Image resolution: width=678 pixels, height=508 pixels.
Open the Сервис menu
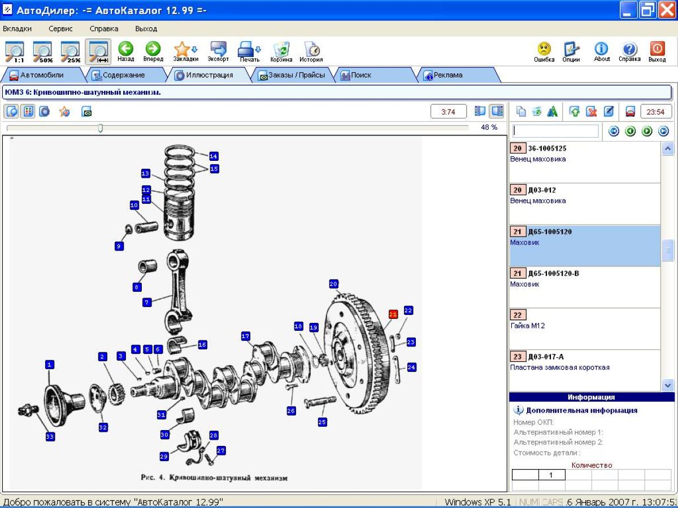point(60,29)
